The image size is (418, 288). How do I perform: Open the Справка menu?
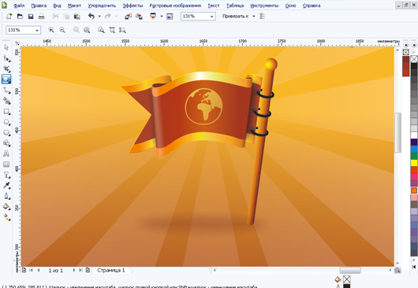(x=312, y=6)
